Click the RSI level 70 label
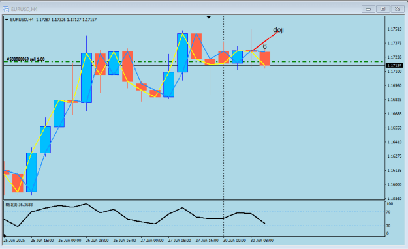The height and width of the screenshot is (249, 408). [388, 212]
